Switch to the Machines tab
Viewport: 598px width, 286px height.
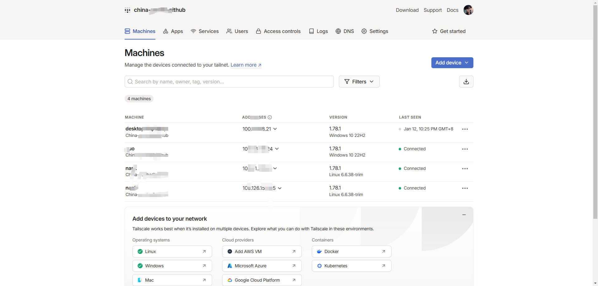(140, 31)
